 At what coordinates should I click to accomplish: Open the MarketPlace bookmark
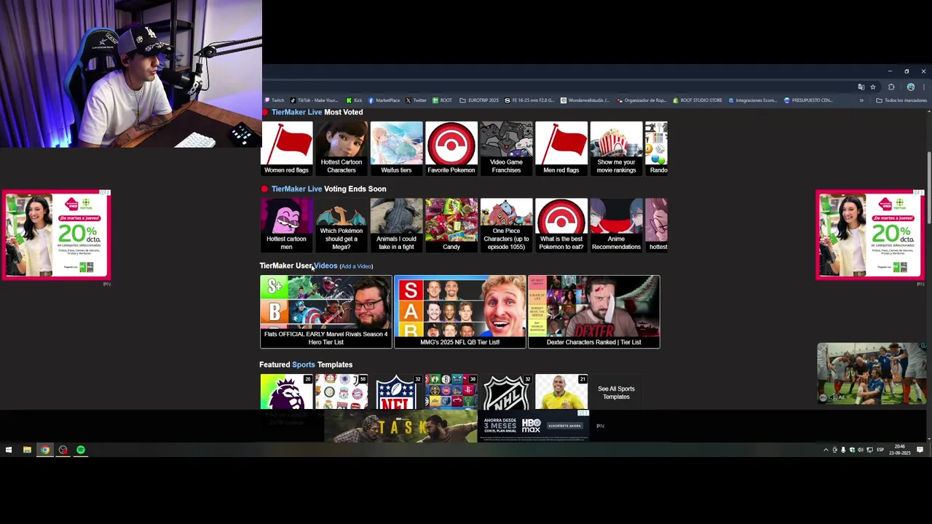pyautogui.click(x=384, y=100)
